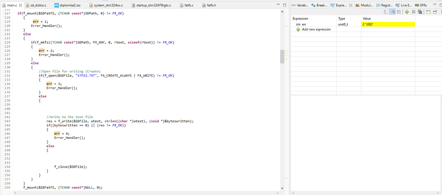The image size is (442, 195).
Task: Click the err = 4; assignment
Action: (61, 134)
